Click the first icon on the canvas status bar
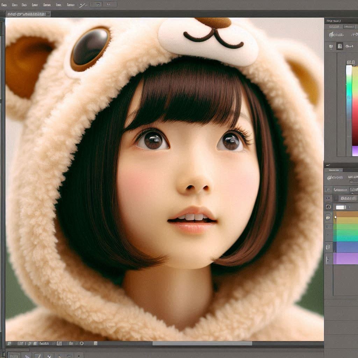 [x=9, y=343]
